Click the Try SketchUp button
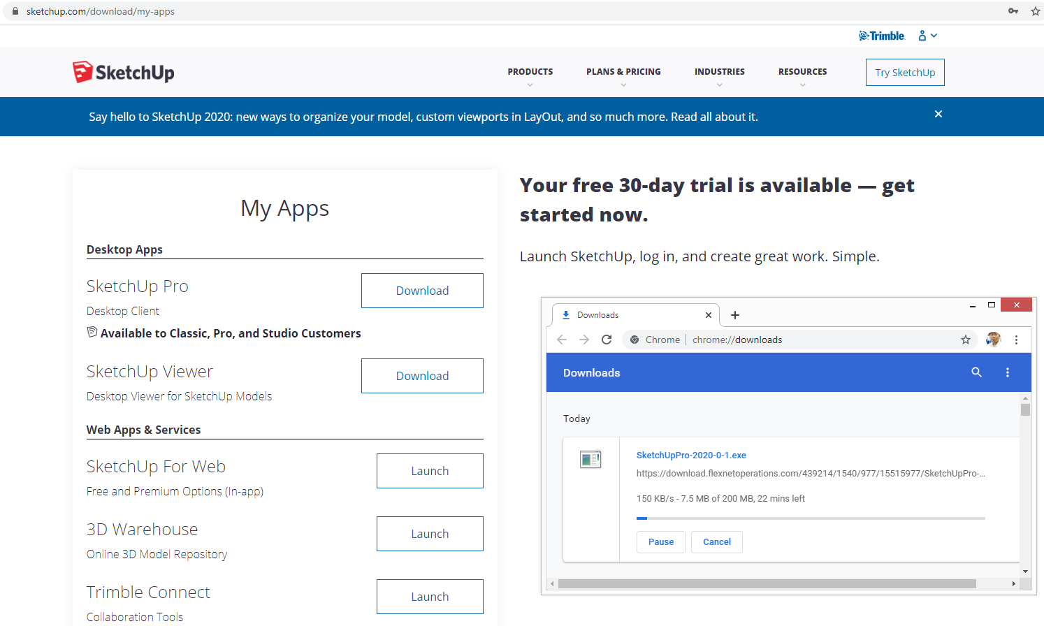This screenshot has height=626, width=1044. (x=905, y=73)
